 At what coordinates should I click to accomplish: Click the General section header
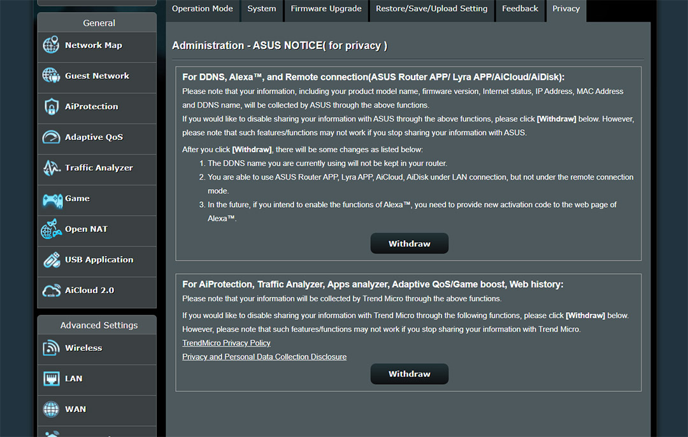click(x=97, y=23)
